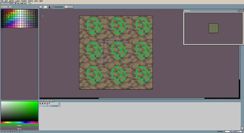This screenshot has height=133, width=244.
Task: Go to the next frame
Action: point(50,101)
